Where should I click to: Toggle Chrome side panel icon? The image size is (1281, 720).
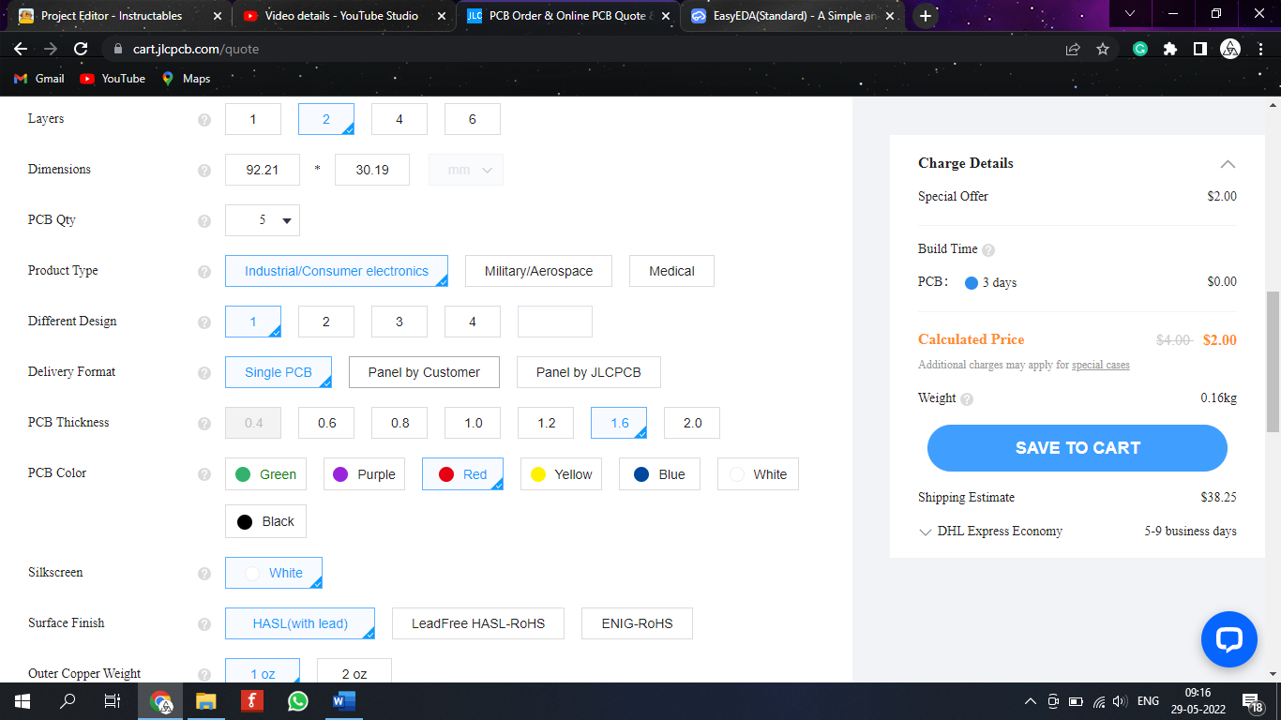click(x=1199, y=49)
